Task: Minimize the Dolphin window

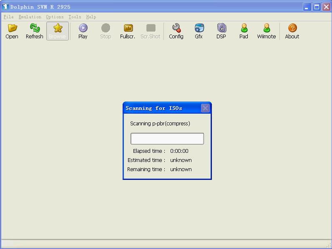Action: coord(307,7)
